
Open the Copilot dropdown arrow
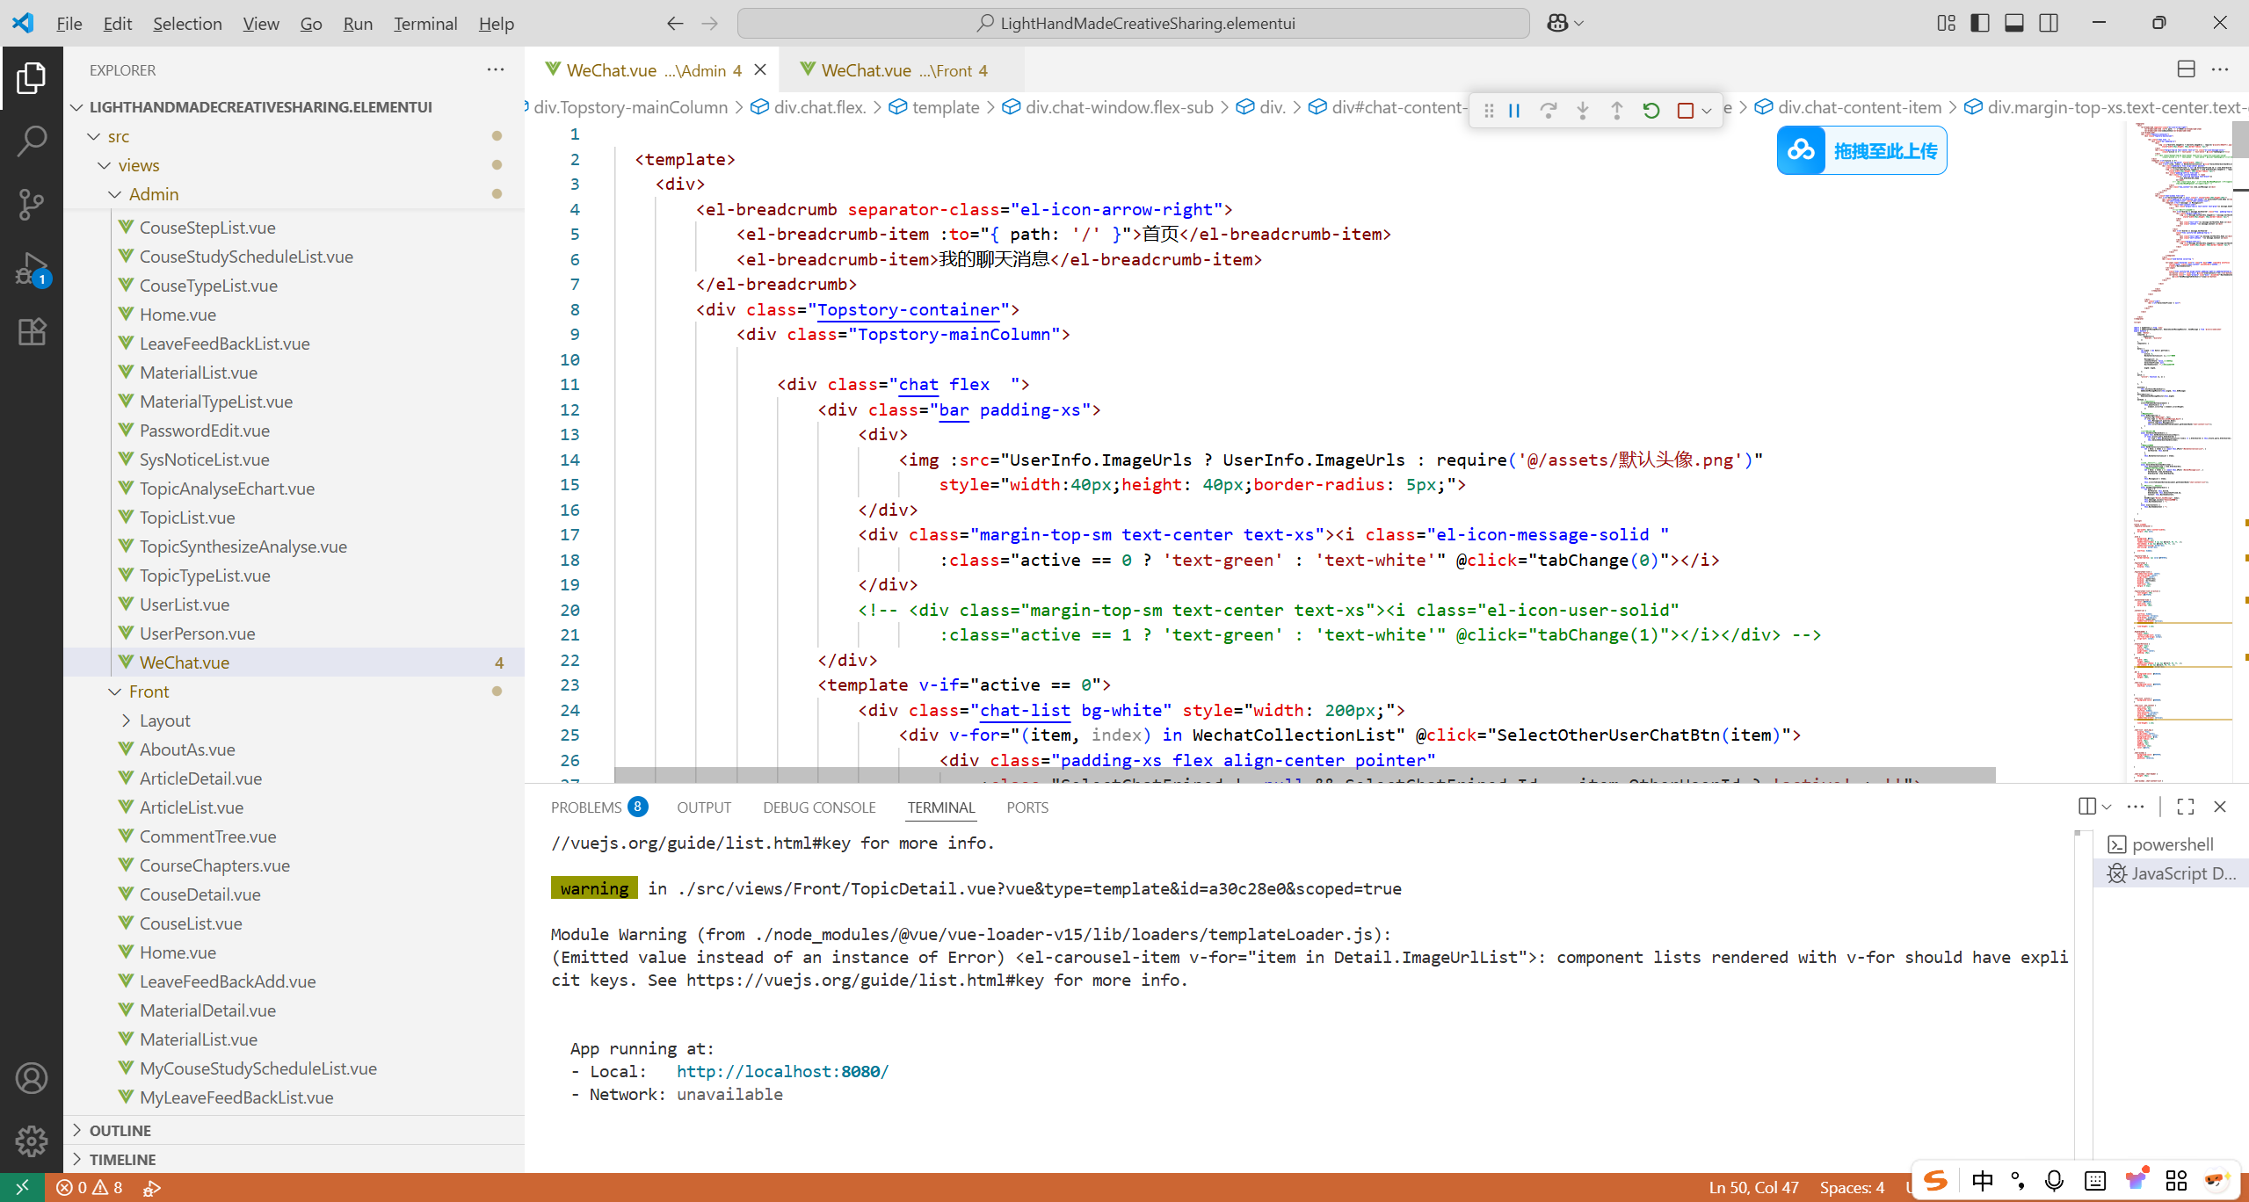[x=1579, y=24]
